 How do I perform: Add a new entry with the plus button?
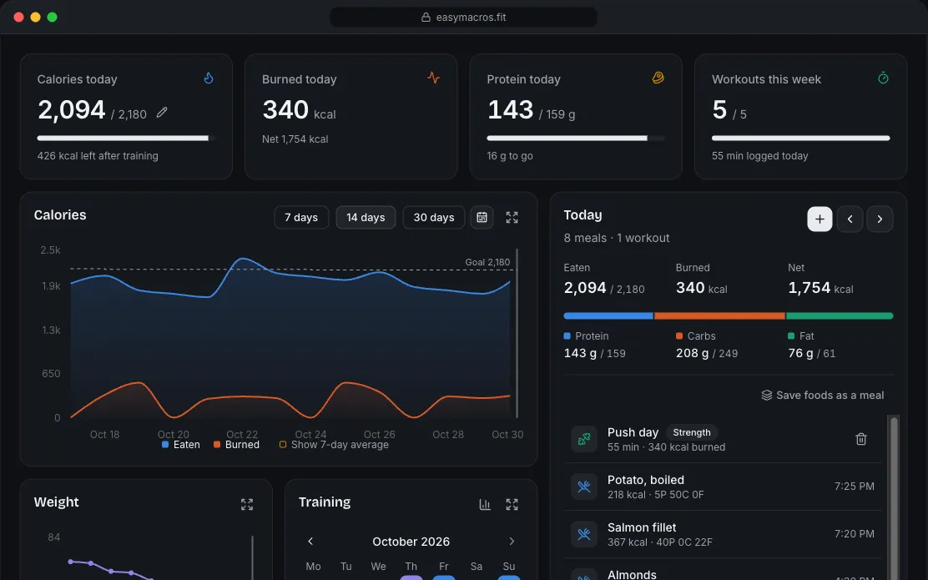[x=820, y=219]
